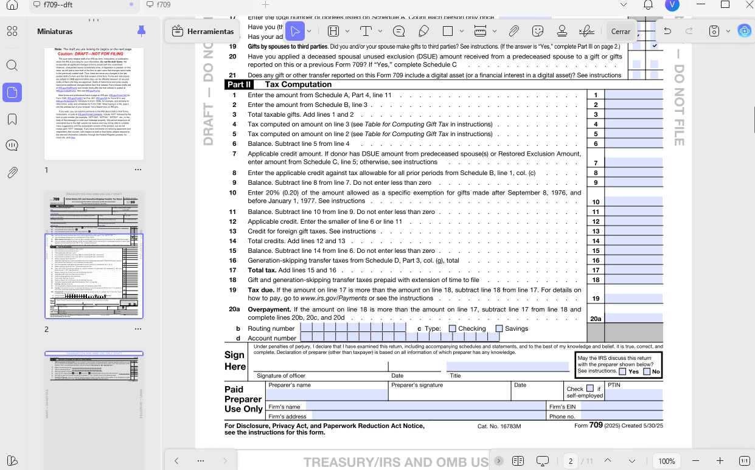Tick the self-employed checkbox

[590, 389]
